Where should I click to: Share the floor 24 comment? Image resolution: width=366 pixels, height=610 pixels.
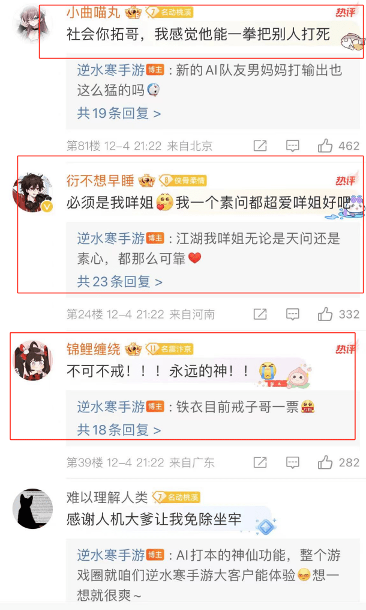[x=260, y=314]
